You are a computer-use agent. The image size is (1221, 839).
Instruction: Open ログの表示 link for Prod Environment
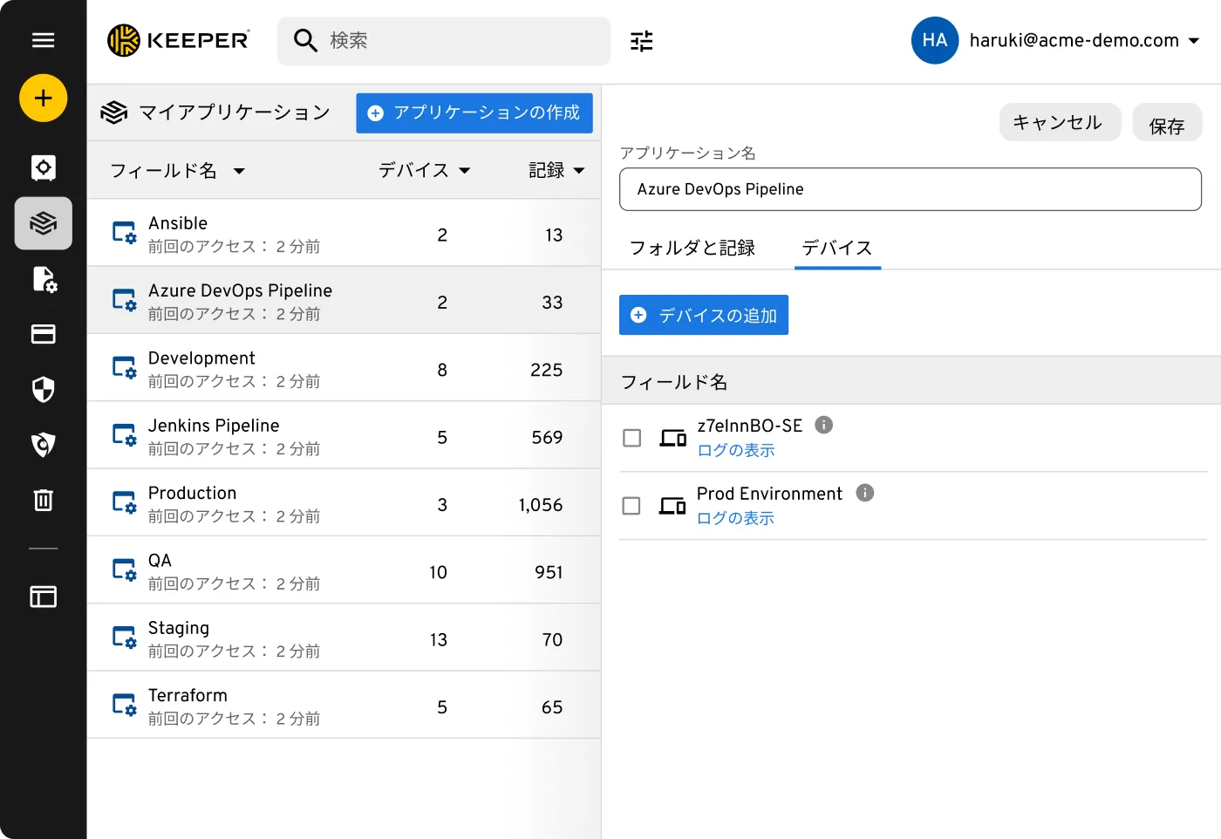point(735,518)
